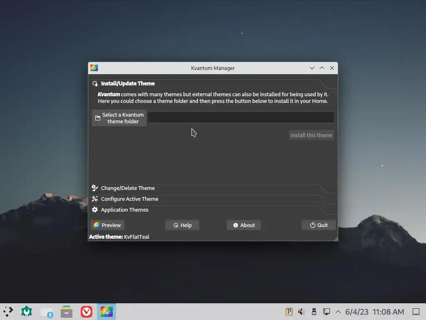Click the muted volume tray icon
The height and width of the screenshot is (320, 426).
[302, 312]
